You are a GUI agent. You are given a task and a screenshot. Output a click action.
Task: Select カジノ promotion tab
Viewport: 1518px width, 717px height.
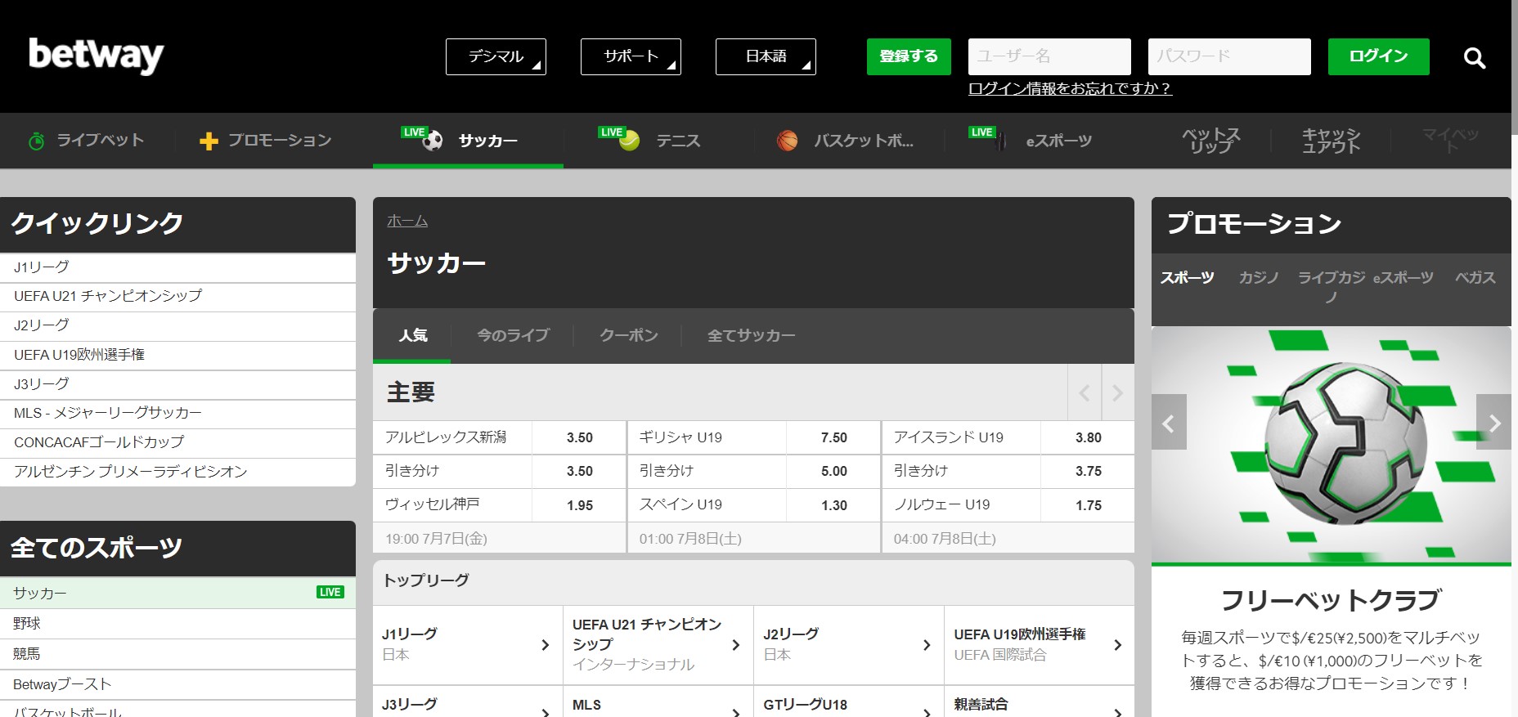coord(1258,278)
